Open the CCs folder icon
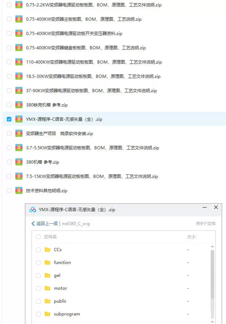Screen dimensions: 226x324 click(x=47, y=250)
